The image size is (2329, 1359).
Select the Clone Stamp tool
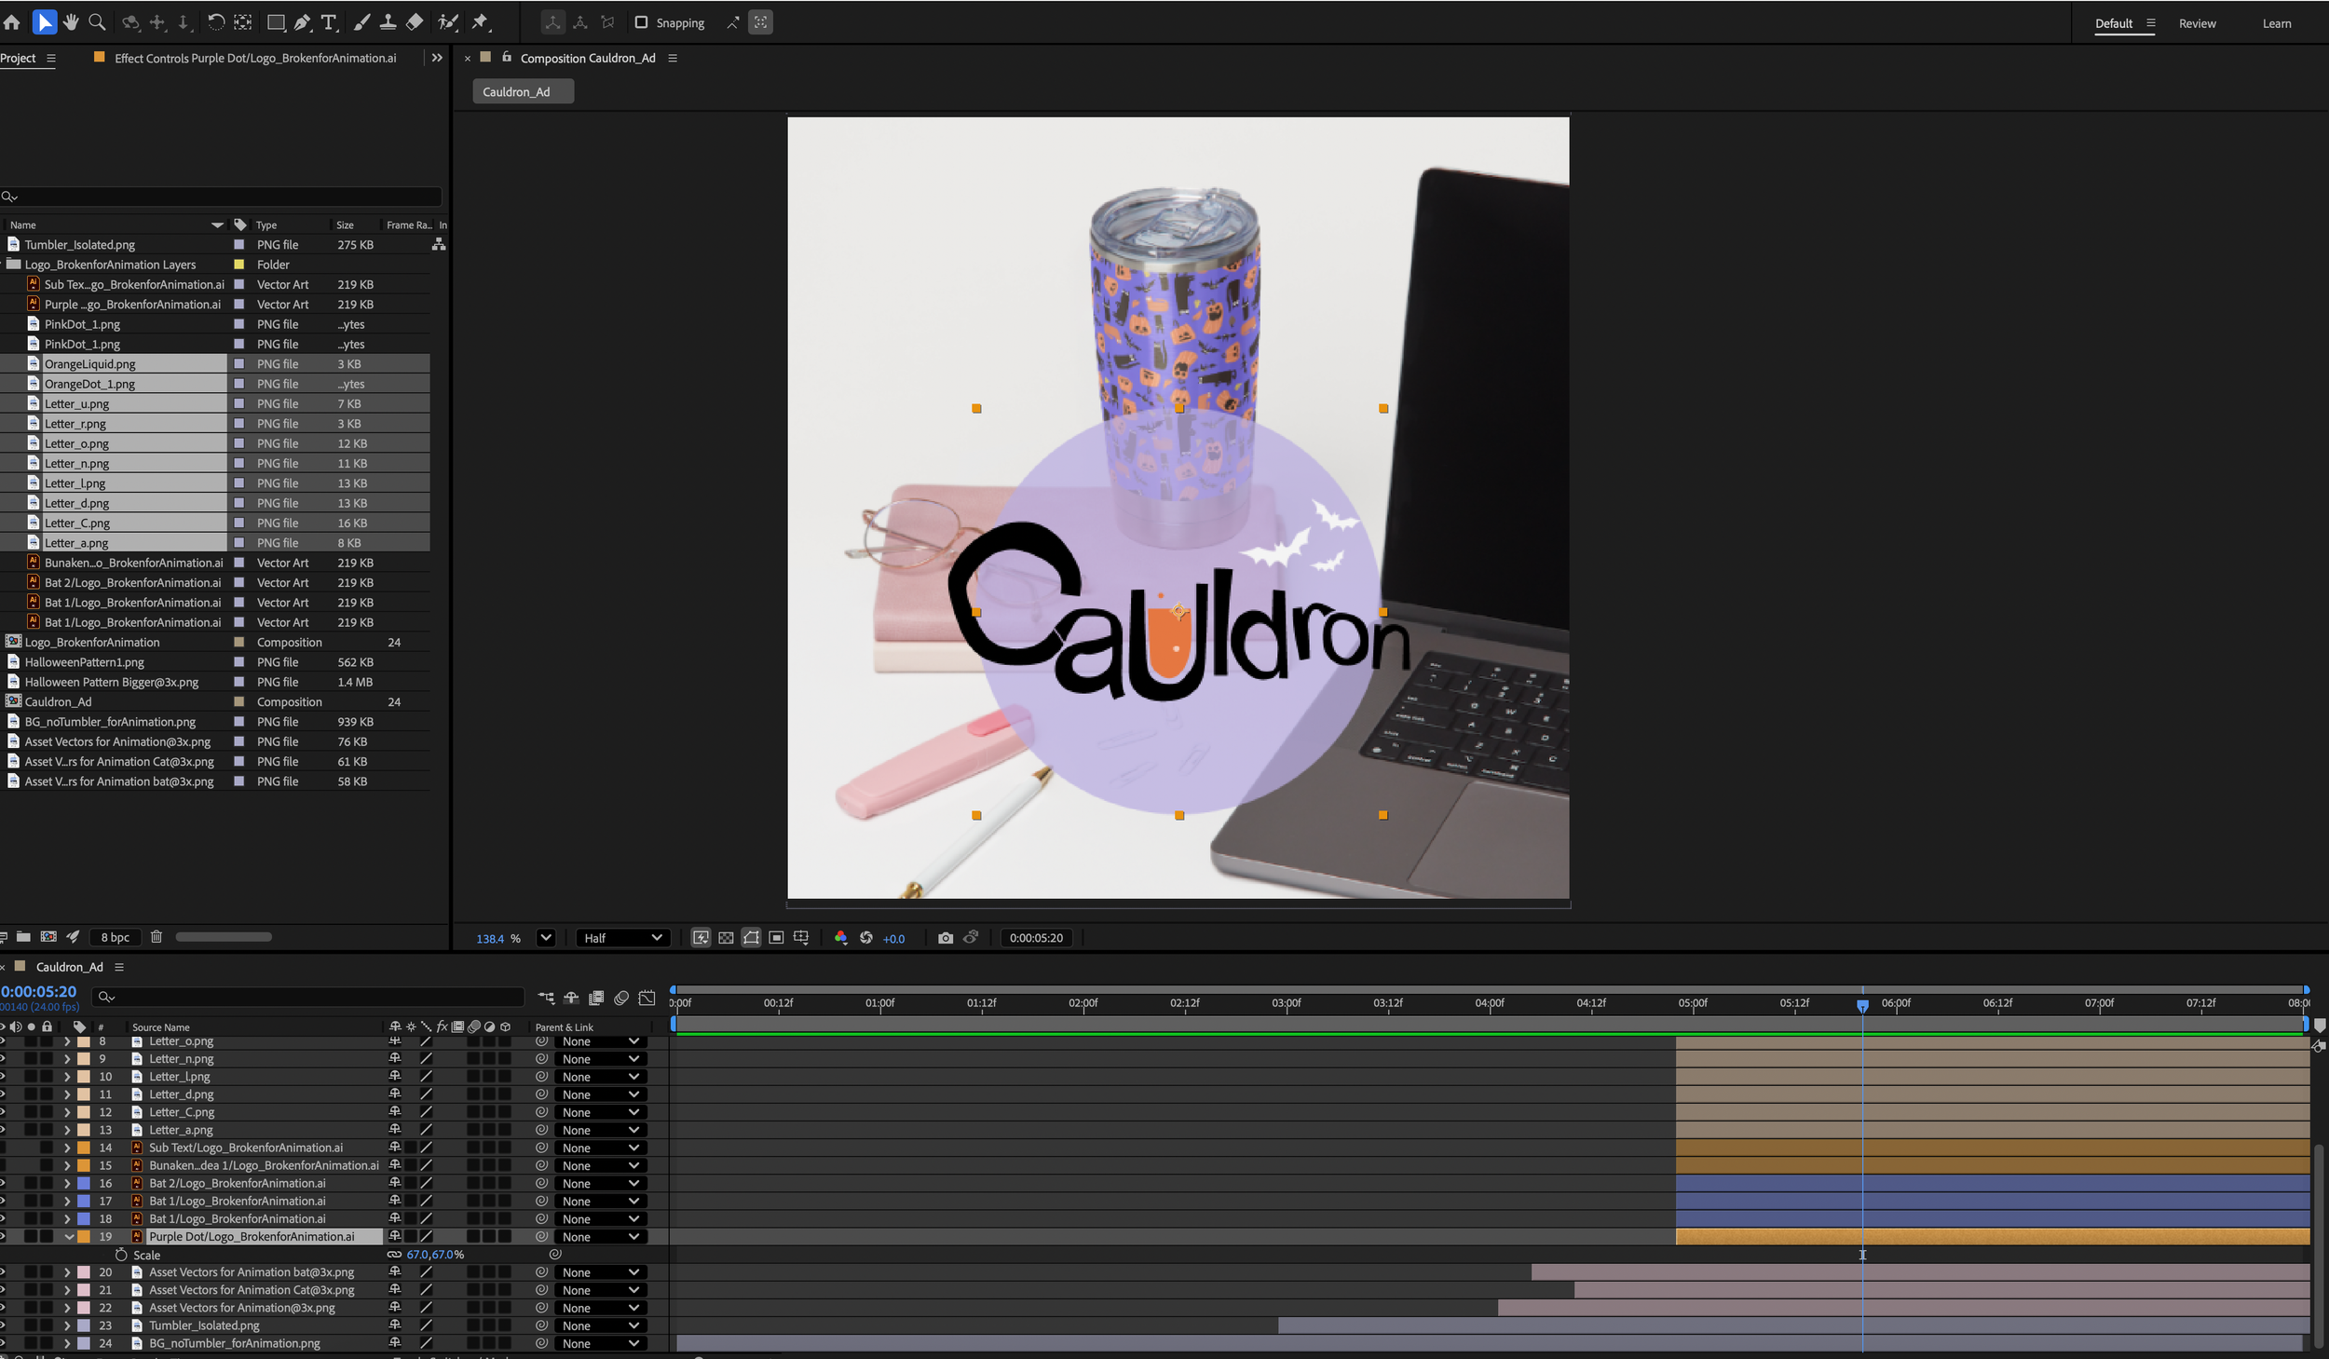point(388,22)
